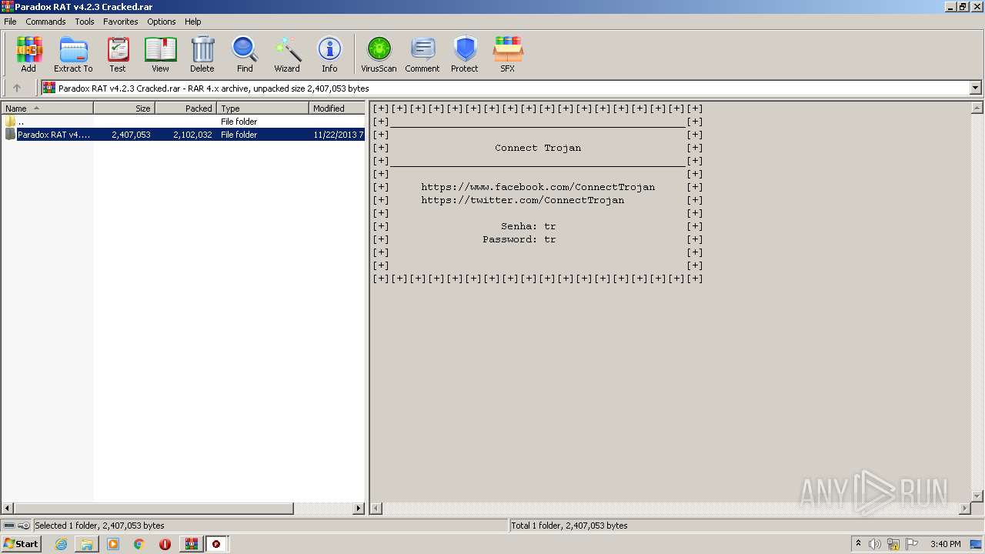Open the Options menu
The height and width of the screenshot is (554, 985).
coord(162,22)
